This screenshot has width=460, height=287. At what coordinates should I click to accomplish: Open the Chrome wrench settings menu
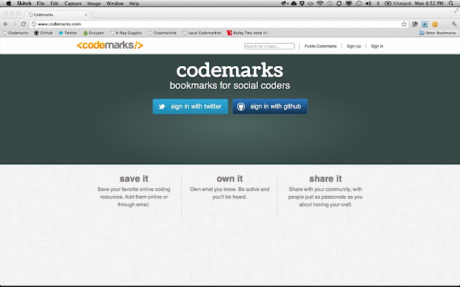pos(454,24)
